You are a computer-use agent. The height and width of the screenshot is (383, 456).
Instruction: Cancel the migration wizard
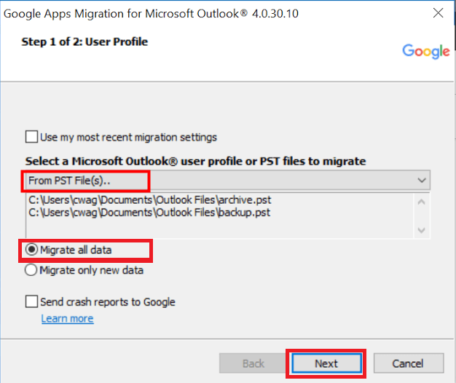(408, 363)
